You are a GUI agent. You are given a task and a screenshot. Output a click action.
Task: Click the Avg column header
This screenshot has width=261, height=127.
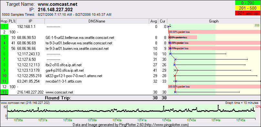[x=154, y=21]
